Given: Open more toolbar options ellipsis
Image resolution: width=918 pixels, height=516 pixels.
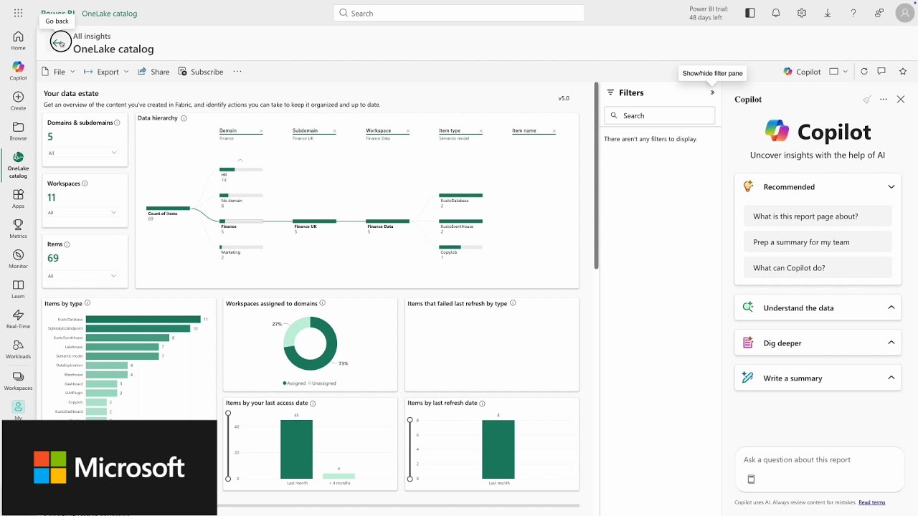Looking at the screenshot, I should 237,72.
